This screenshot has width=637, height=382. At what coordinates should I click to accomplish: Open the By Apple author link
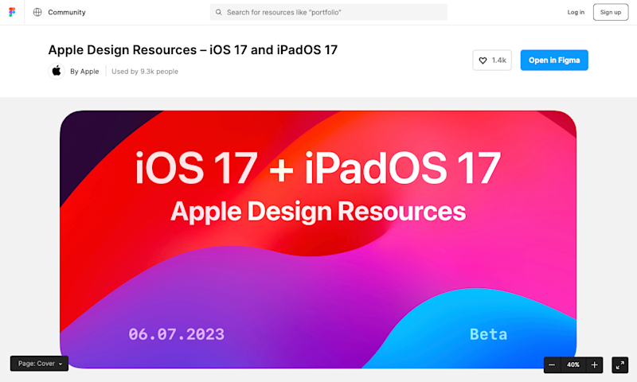click(84, 72)
